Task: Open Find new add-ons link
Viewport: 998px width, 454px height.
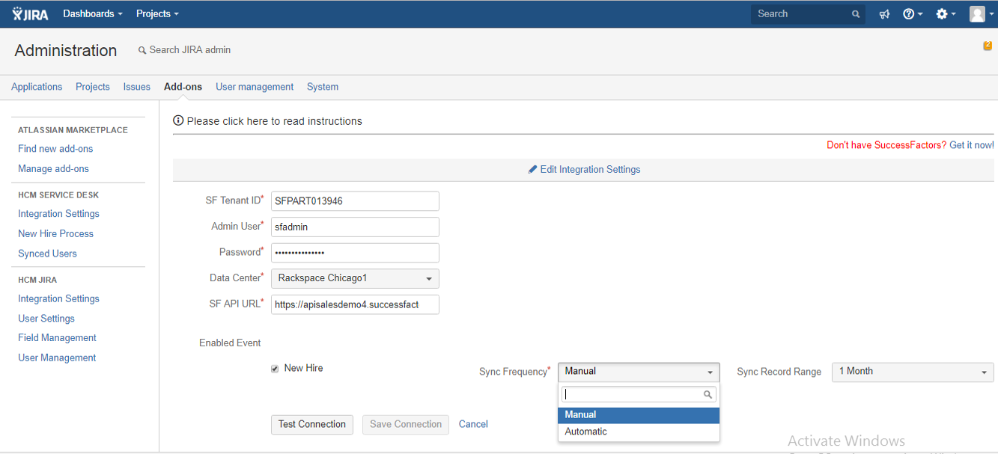Action: (x=55, y=149)
